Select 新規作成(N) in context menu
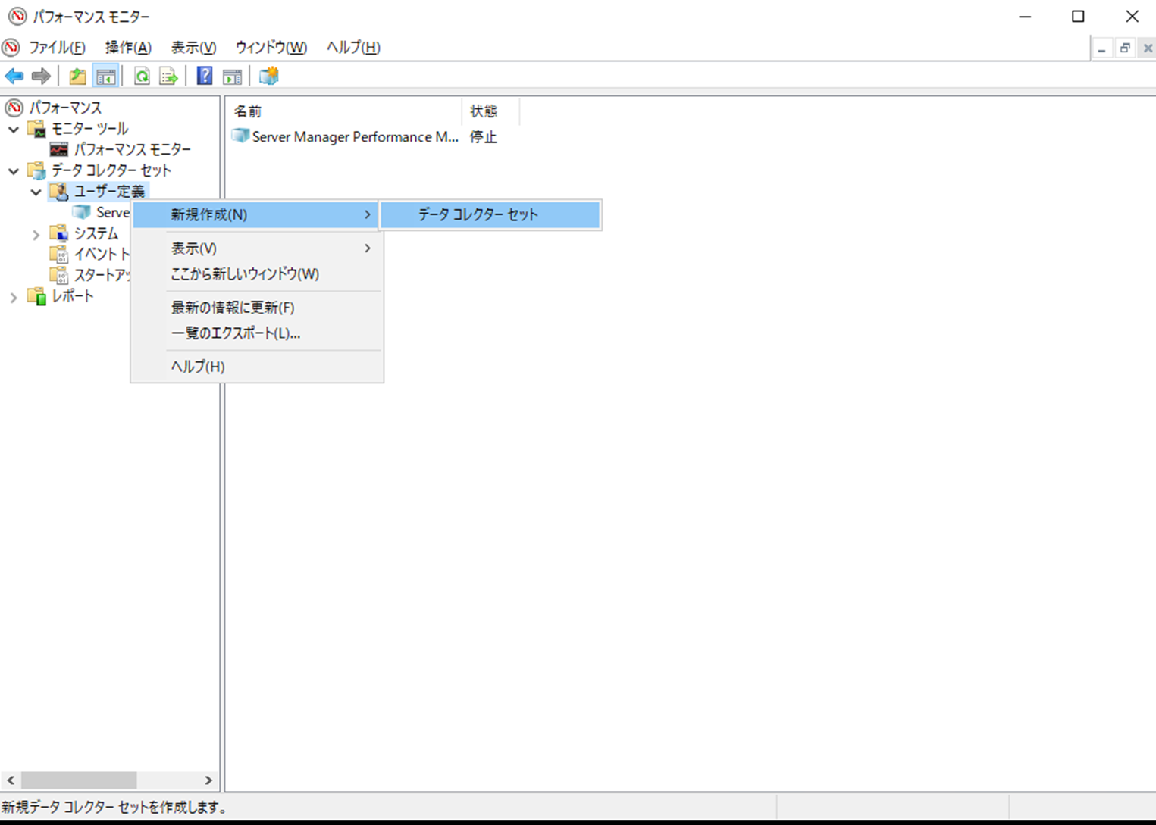Image resolution: width=1156 pixels, height=825 pixels. (256, 214)
